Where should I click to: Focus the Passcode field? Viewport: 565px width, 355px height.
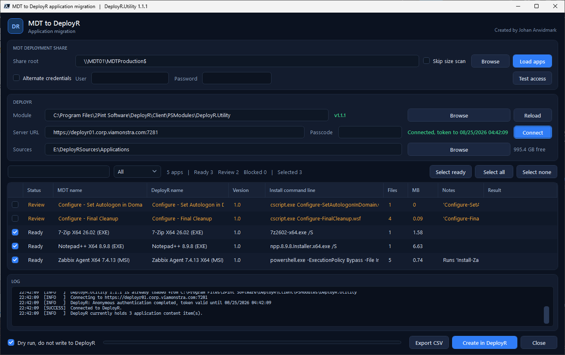pos(370,132)
